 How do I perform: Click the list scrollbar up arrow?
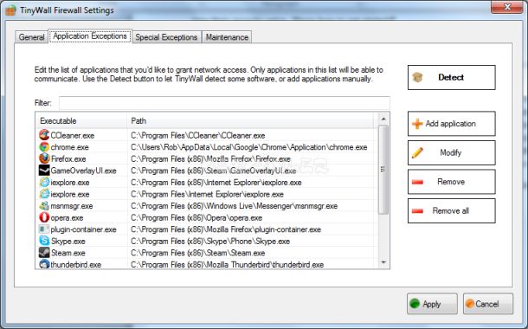tap(383, 119)
